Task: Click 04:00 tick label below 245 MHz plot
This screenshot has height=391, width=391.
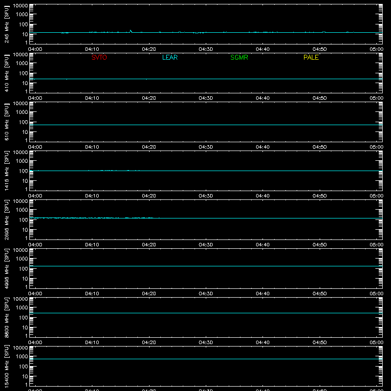Action: coord(35,49)
